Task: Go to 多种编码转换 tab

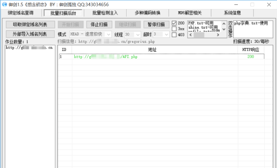Action: [x=147, y=13]
